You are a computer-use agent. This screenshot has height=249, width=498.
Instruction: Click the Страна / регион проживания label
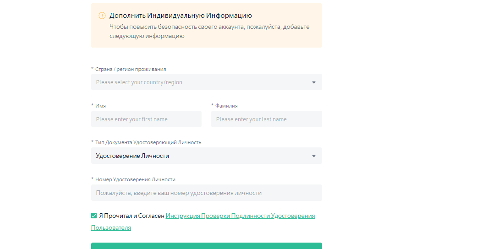pyautogui.click(x=131, y=69)
